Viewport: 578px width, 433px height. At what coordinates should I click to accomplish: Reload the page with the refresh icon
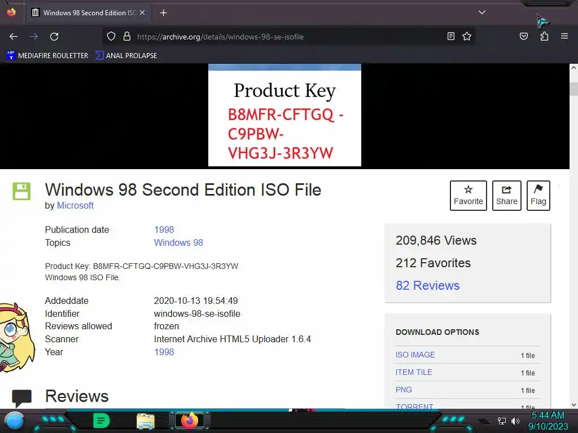click(54, 37)
